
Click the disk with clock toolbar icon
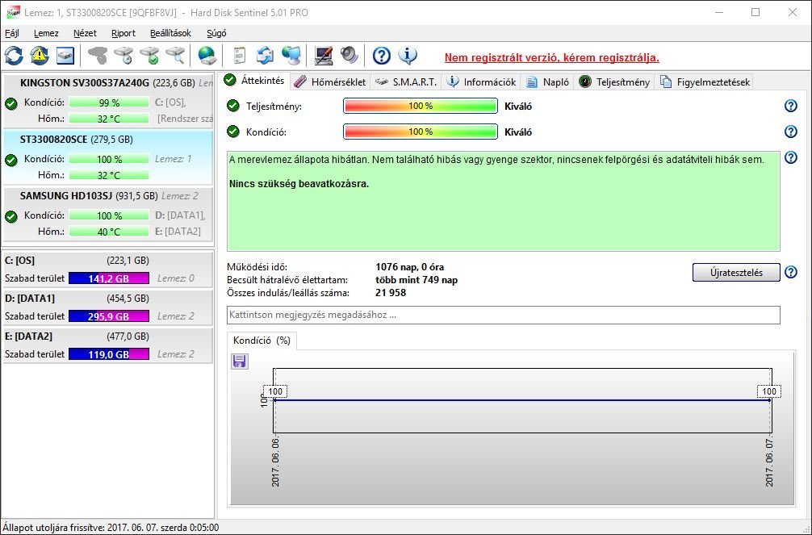[x=123, y=56]
